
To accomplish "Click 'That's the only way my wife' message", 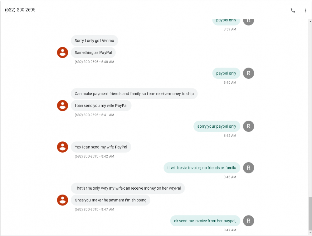I will point(128,188).
